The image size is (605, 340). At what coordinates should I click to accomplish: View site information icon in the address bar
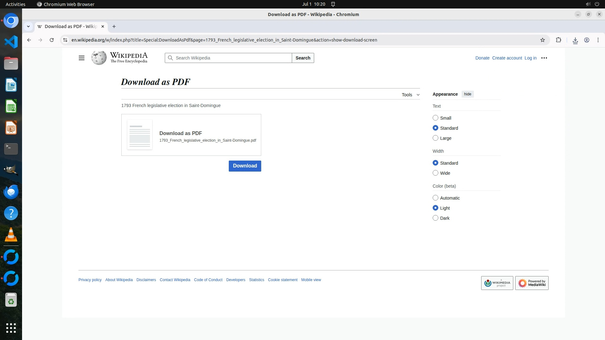[x=65, y=40]
